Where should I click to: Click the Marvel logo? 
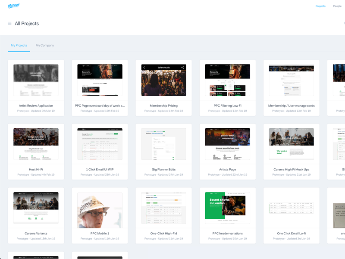click(x=14, y=6)
